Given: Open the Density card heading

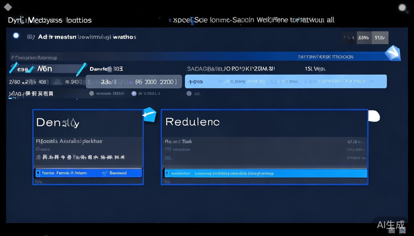Looking at the screenshot, I should tap(58, 123).
